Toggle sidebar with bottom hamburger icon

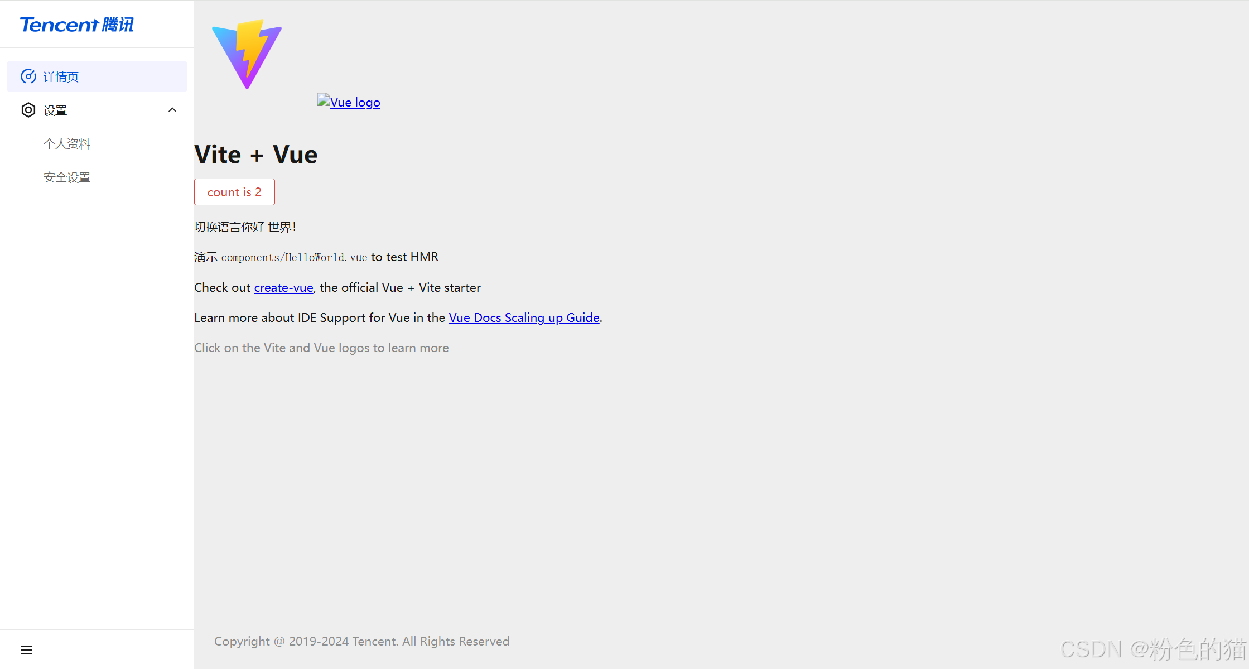[27, 650]
